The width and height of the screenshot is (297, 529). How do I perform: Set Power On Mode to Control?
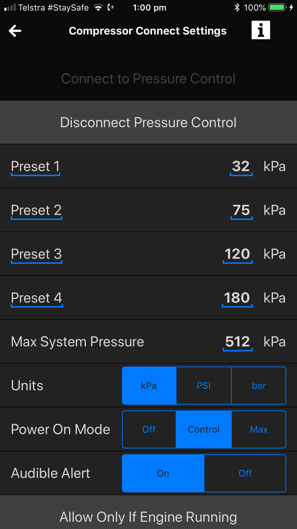point(204,429)
